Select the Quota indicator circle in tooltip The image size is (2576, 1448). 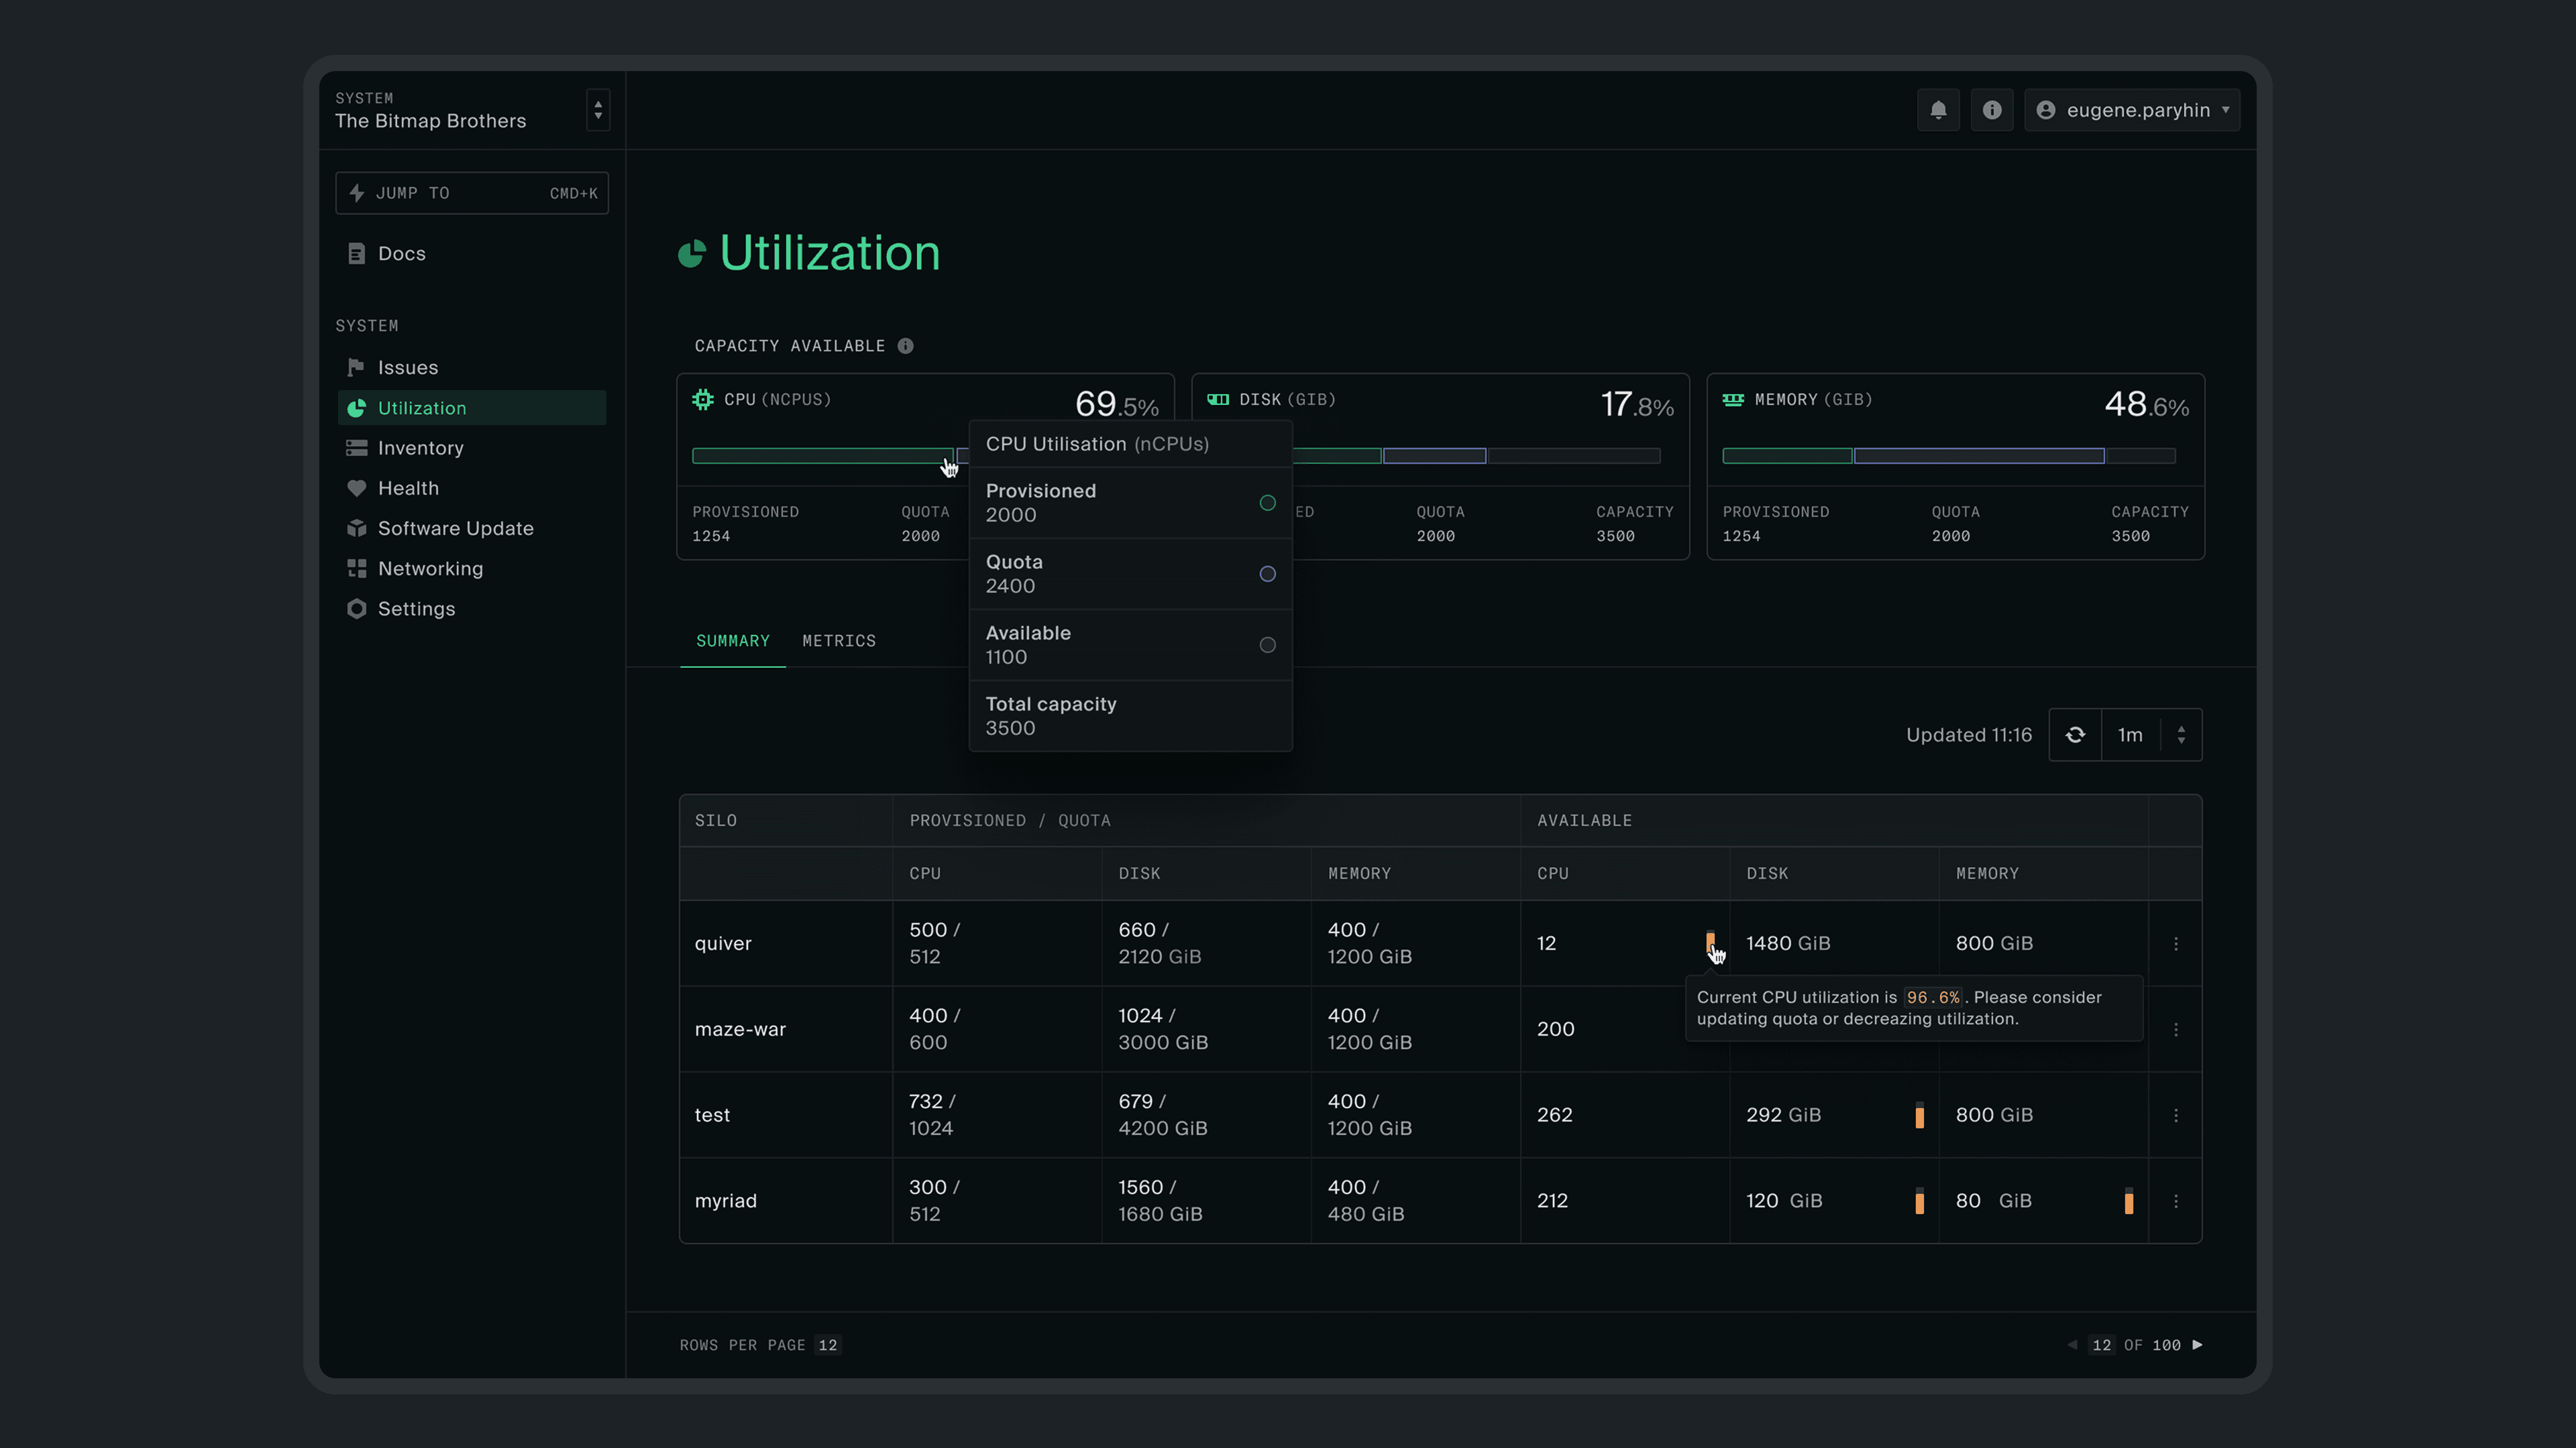click(1267, 574)
